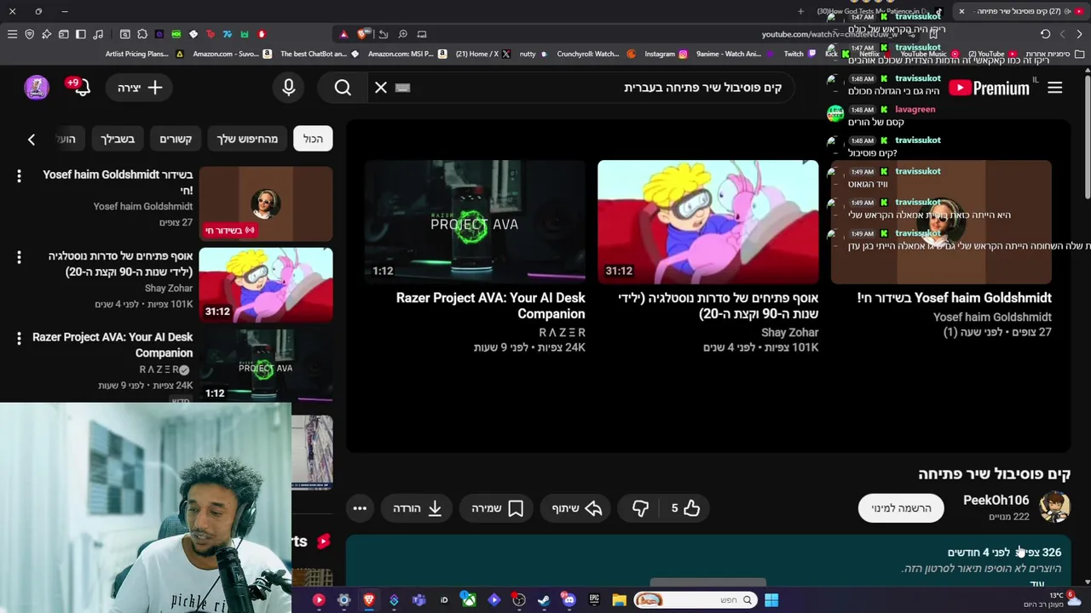Select the הכול filter chip
The height and width of the screenshot is (613, 1091).
point(313,139)
